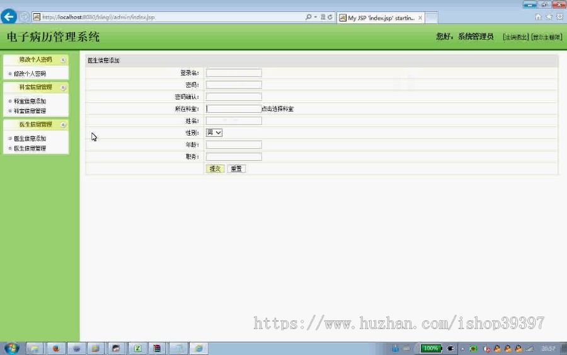Open 科室信息管理 sidebar link item

click(x=30, y=111)
